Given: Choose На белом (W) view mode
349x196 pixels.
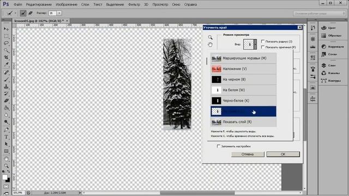Looking at the screenshot, I should click(x=243, y=90).
